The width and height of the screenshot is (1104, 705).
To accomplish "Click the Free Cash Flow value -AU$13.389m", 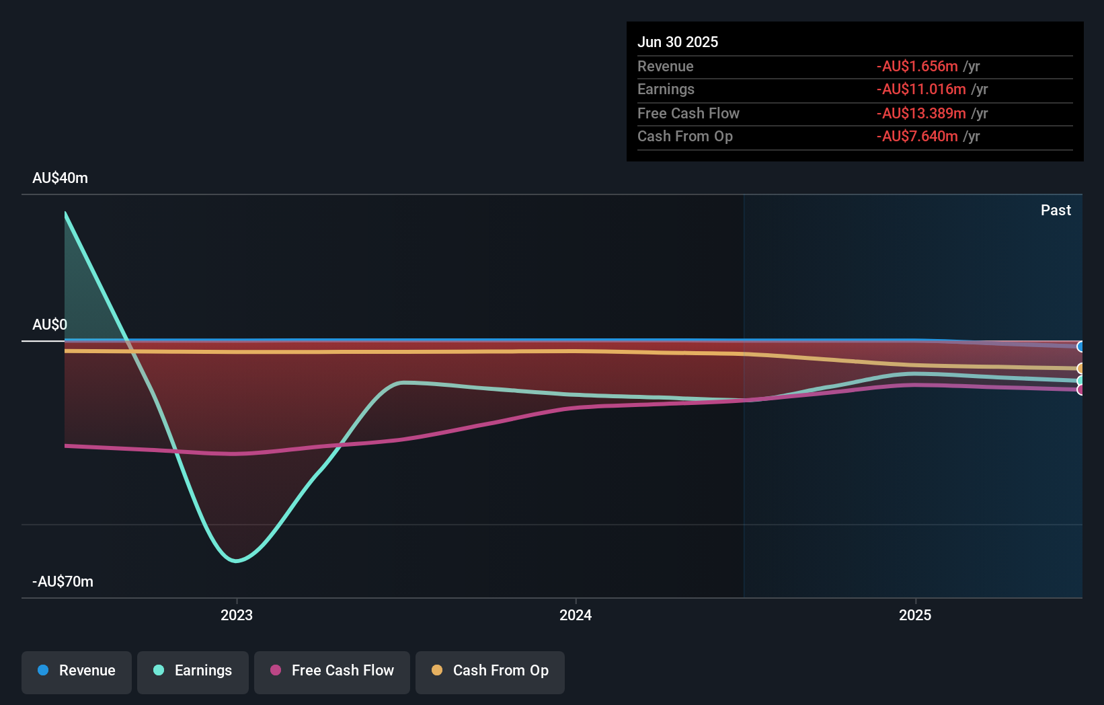I will click(x=921, y=114).
